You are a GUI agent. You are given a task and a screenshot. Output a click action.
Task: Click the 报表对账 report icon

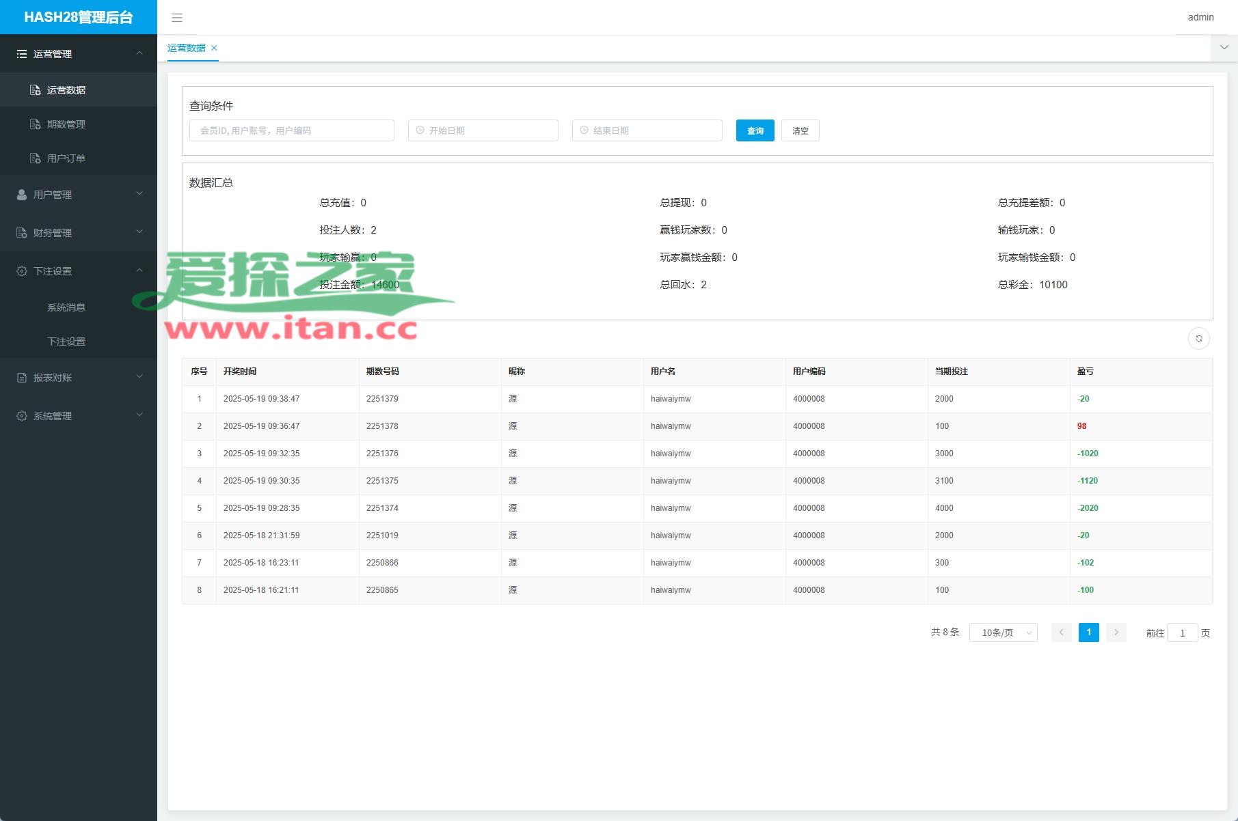pyautogui.click(x=22, y=378)
